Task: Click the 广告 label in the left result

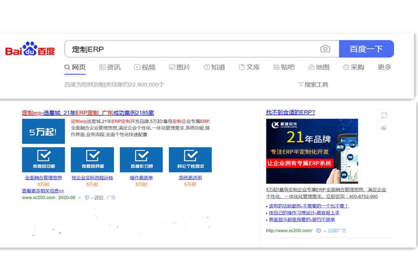Action: (x=111, y=197)
